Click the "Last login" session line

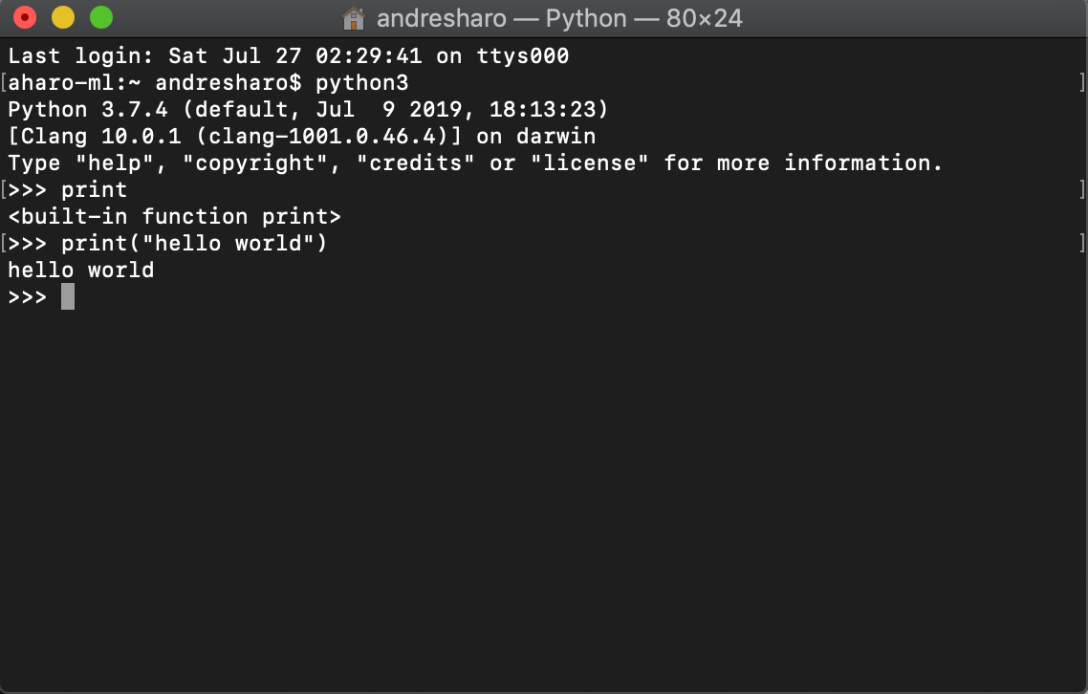287,55
